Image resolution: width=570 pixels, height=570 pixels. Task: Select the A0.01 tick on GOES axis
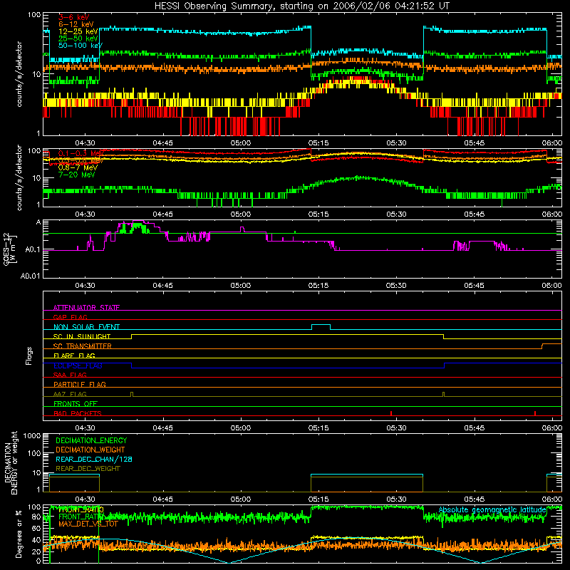tap(31, 276)
